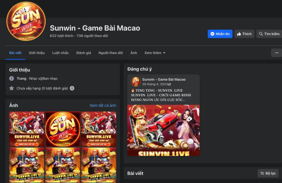Click the 632 lượt thích text
The height and width of the screenshot is (183, 282).
coord(61,36)
